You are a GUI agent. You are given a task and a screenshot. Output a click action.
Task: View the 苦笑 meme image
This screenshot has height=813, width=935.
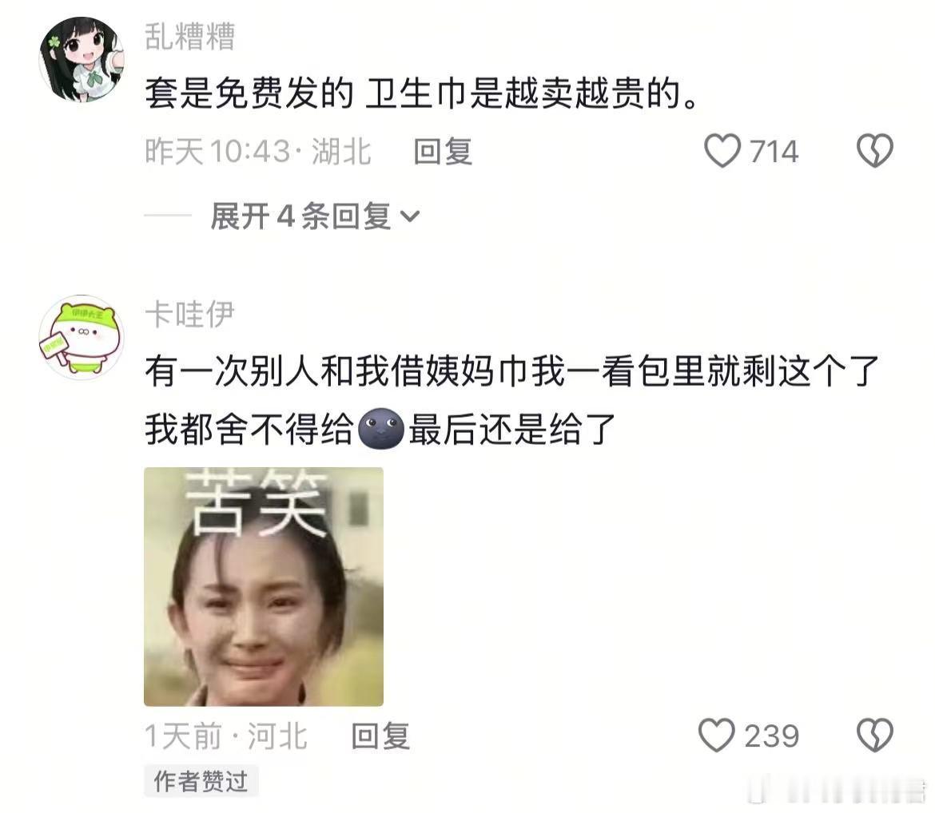(264, 587)
